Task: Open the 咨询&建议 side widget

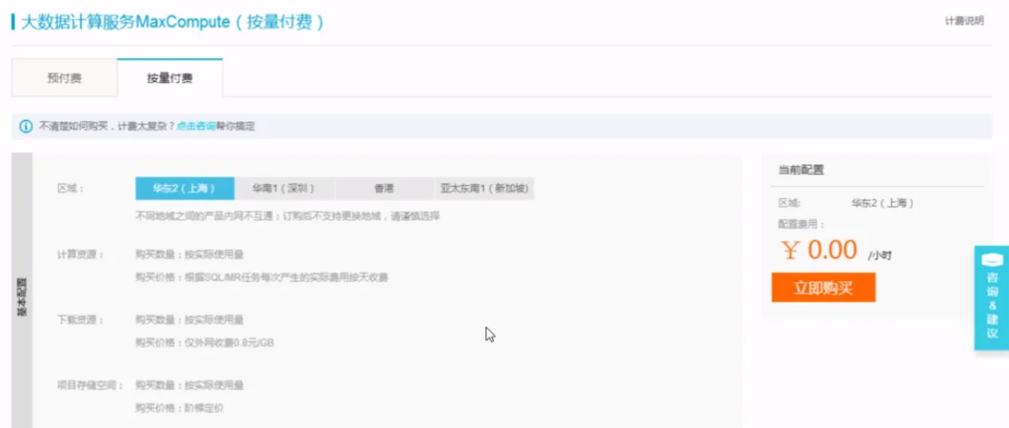Action: point(991,298)
